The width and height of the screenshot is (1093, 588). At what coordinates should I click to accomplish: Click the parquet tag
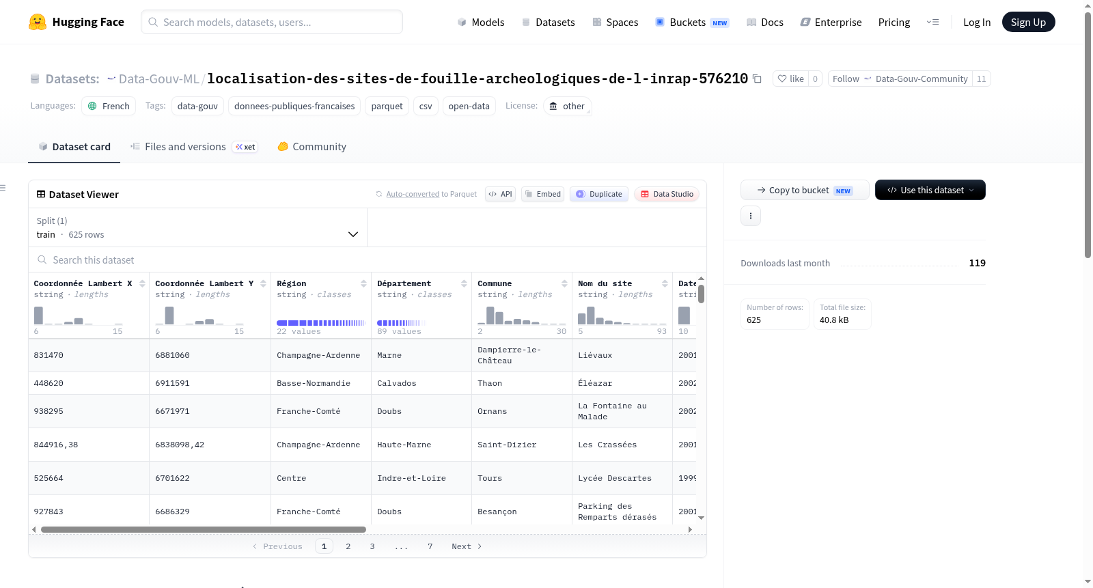pos(387,106)
